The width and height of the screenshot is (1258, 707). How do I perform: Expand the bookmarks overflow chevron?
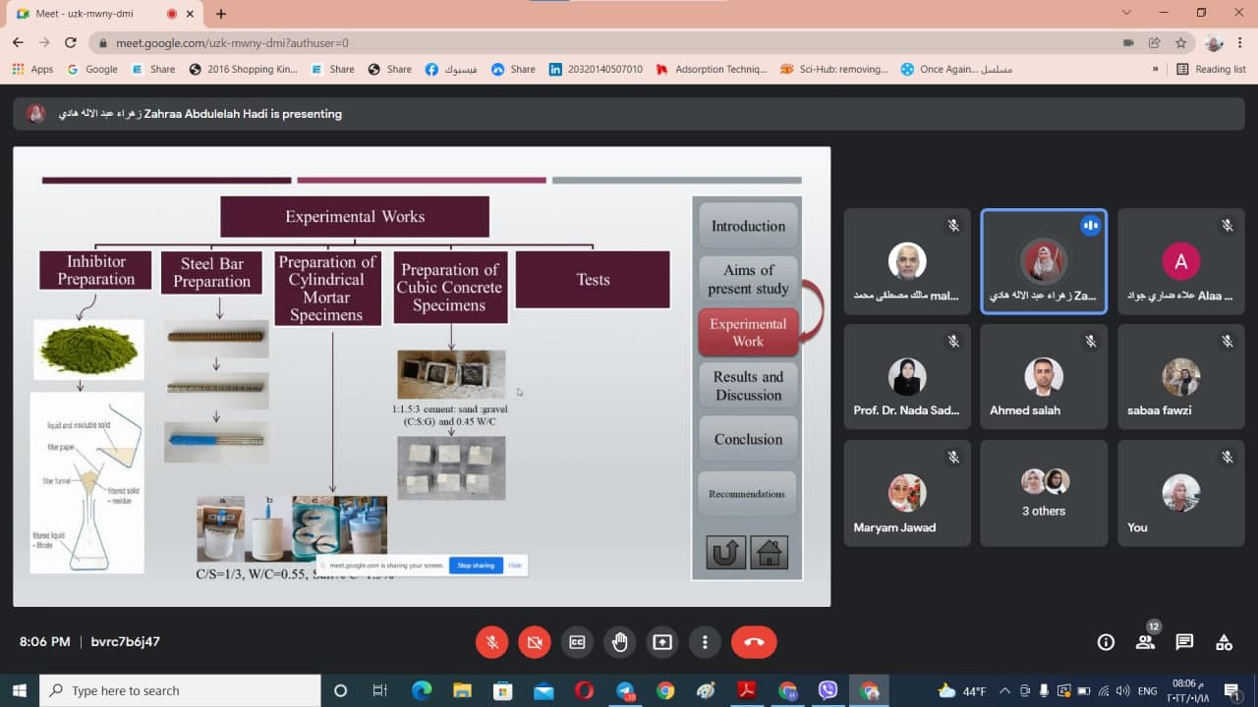pyautogui.click(x=1155, y=69)
